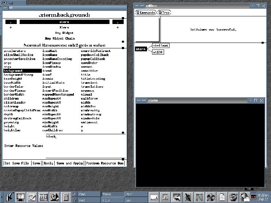Click the magnifier icon in the panel
This screenshot has height=203, width=271.
[x=55, y=197]
